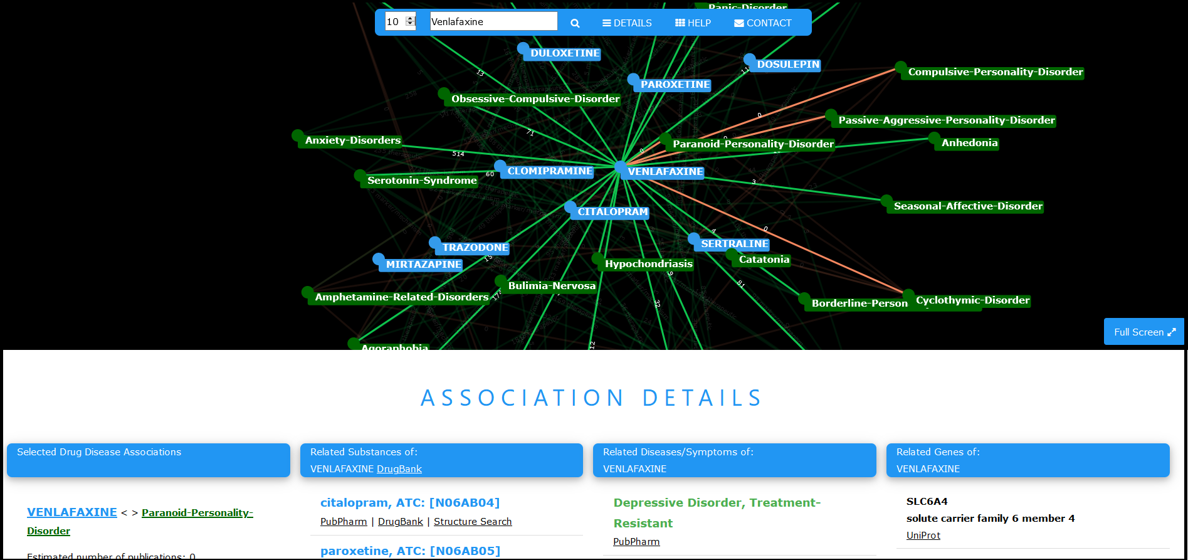Increase the number stepper up arrow
Viewport: 1188px width, 560px height.
[x=411, y=18]
